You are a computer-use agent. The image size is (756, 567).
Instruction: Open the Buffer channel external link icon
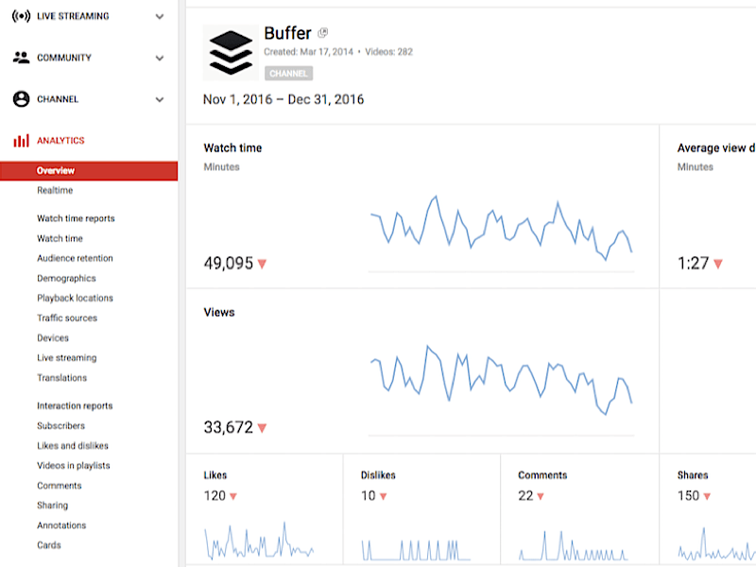tap(322, 33)
